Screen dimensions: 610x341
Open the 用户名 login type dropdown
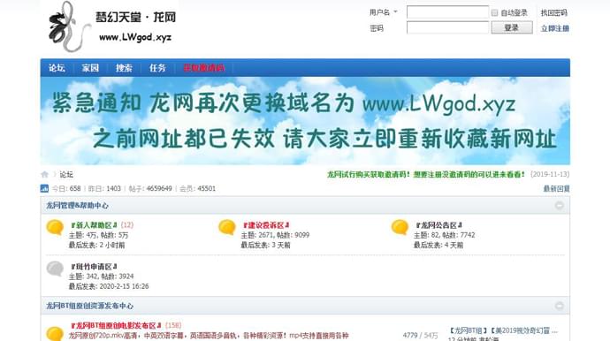coord(396,11)
